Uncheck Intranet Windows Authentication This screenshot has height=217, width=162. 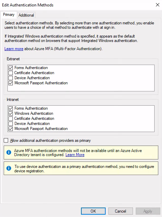tap(10, 113)
